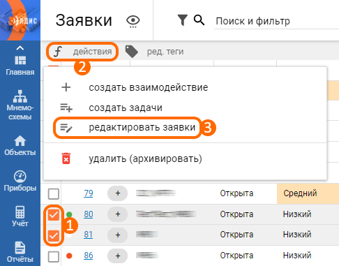Toggle the eye view-settings icon
339x266 pixels.
(x=133, y=21)
